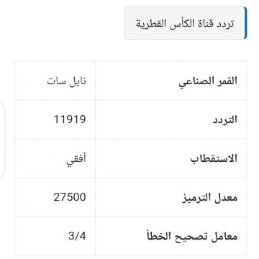Click the blue accent bar on heading box
259x259 pixels.
(x=245, y=23)
